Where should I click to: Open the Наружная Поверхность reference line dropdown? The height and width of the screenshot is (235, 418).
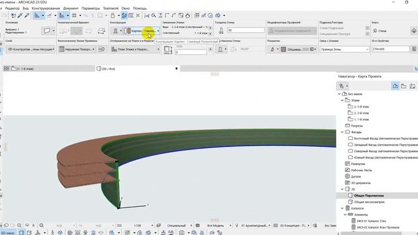point(77,50)
